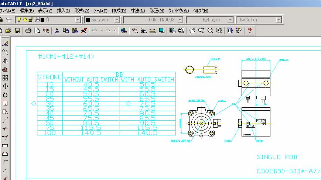Toggle the layer on/off lightbulb icon
Screen dimensions: 321x180
[18, 20]
